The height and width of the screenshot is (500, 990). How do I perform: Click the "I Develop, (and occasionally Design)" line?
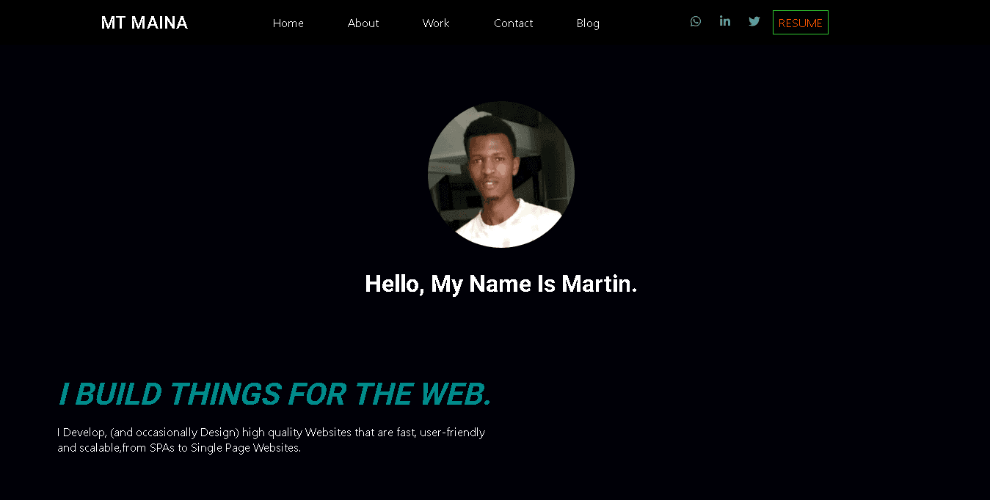click(x=272, y=433)
